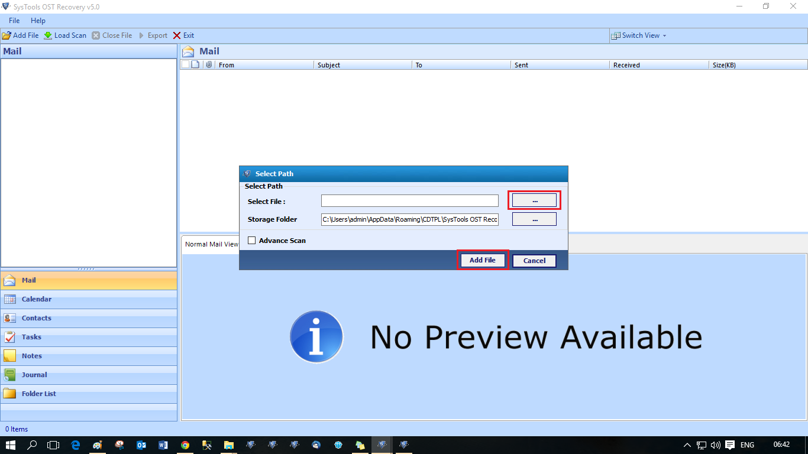This screenshot has width=808, height=454.
Task: Open Thunderbird from the taskbar
Action: [x=316, y=445]
